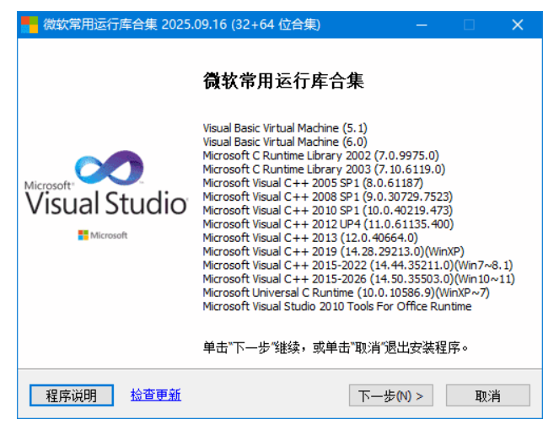This screenshot has height=430, width=559.
Task: Click Visual C++ 2015-2022 (Win7~8.1) entry
Action: 357,266
